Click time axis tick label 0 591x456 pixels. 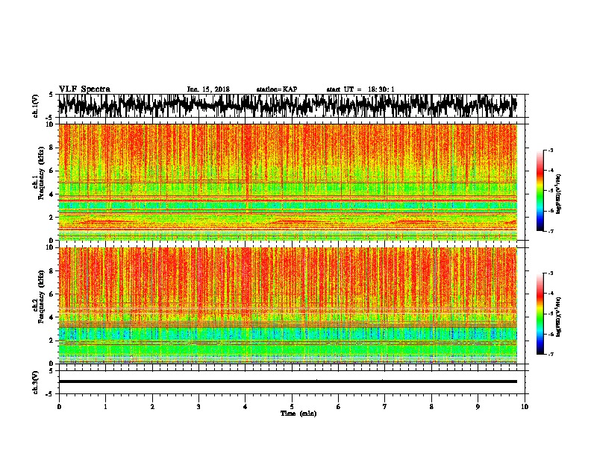click(59, 407)
